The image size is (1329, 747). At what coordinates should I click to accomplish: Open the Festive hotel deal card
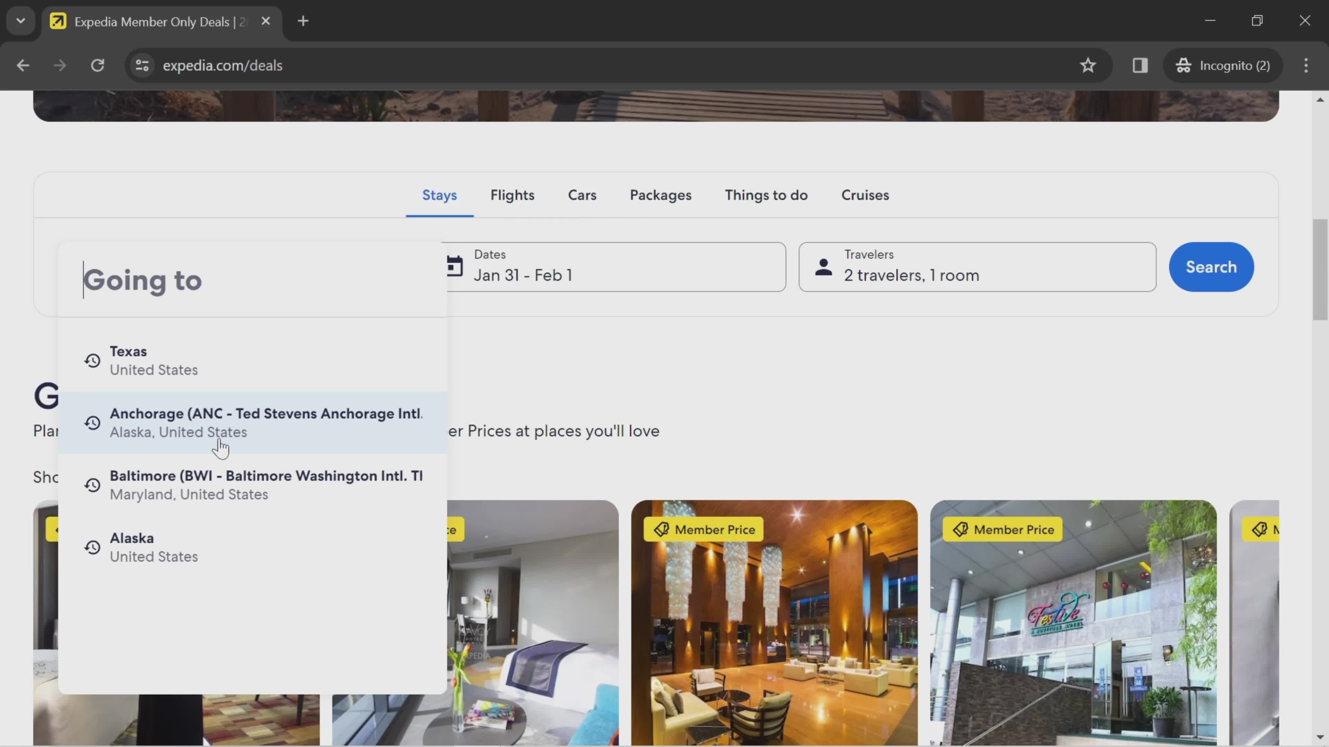(x=1073, y=623)
